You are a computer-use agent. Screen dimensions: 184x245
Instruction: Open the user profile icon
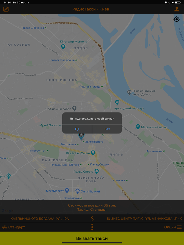(177, 9)
